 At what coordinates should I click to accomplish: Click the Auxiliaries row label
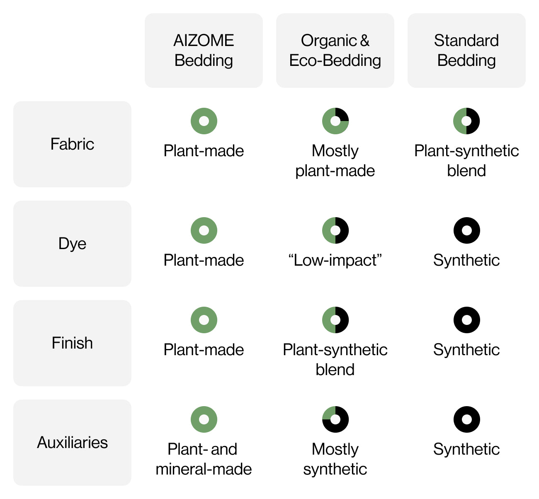[x=72, y=443]
